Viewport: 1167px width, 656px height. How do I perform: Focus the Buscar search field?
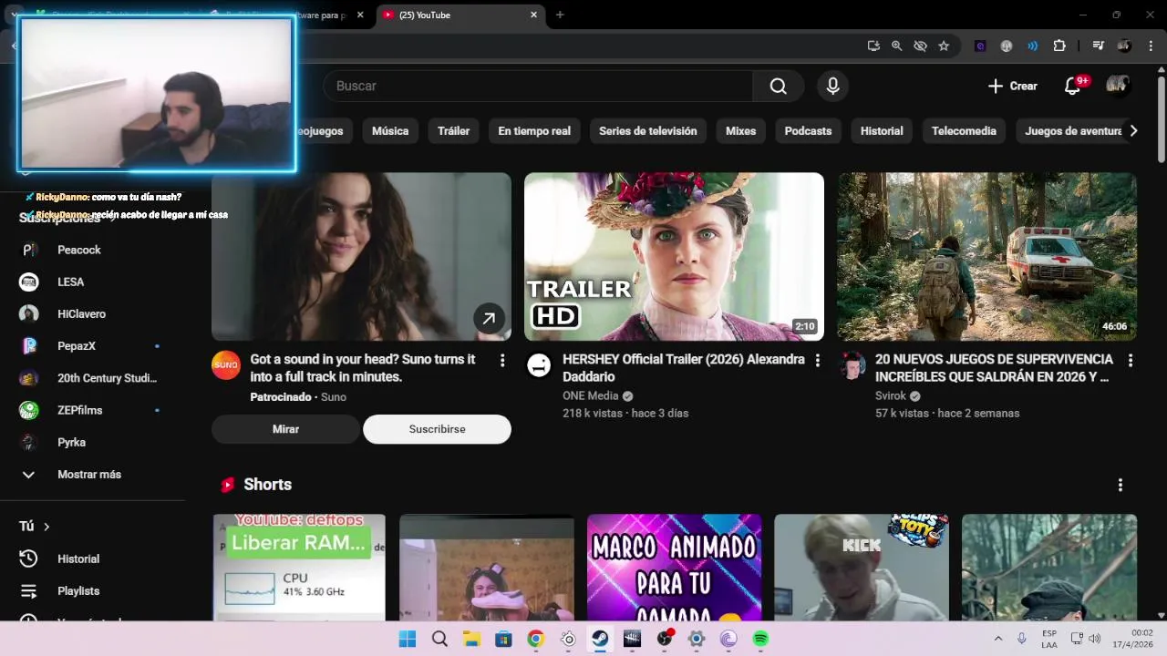tap(538, 86)
